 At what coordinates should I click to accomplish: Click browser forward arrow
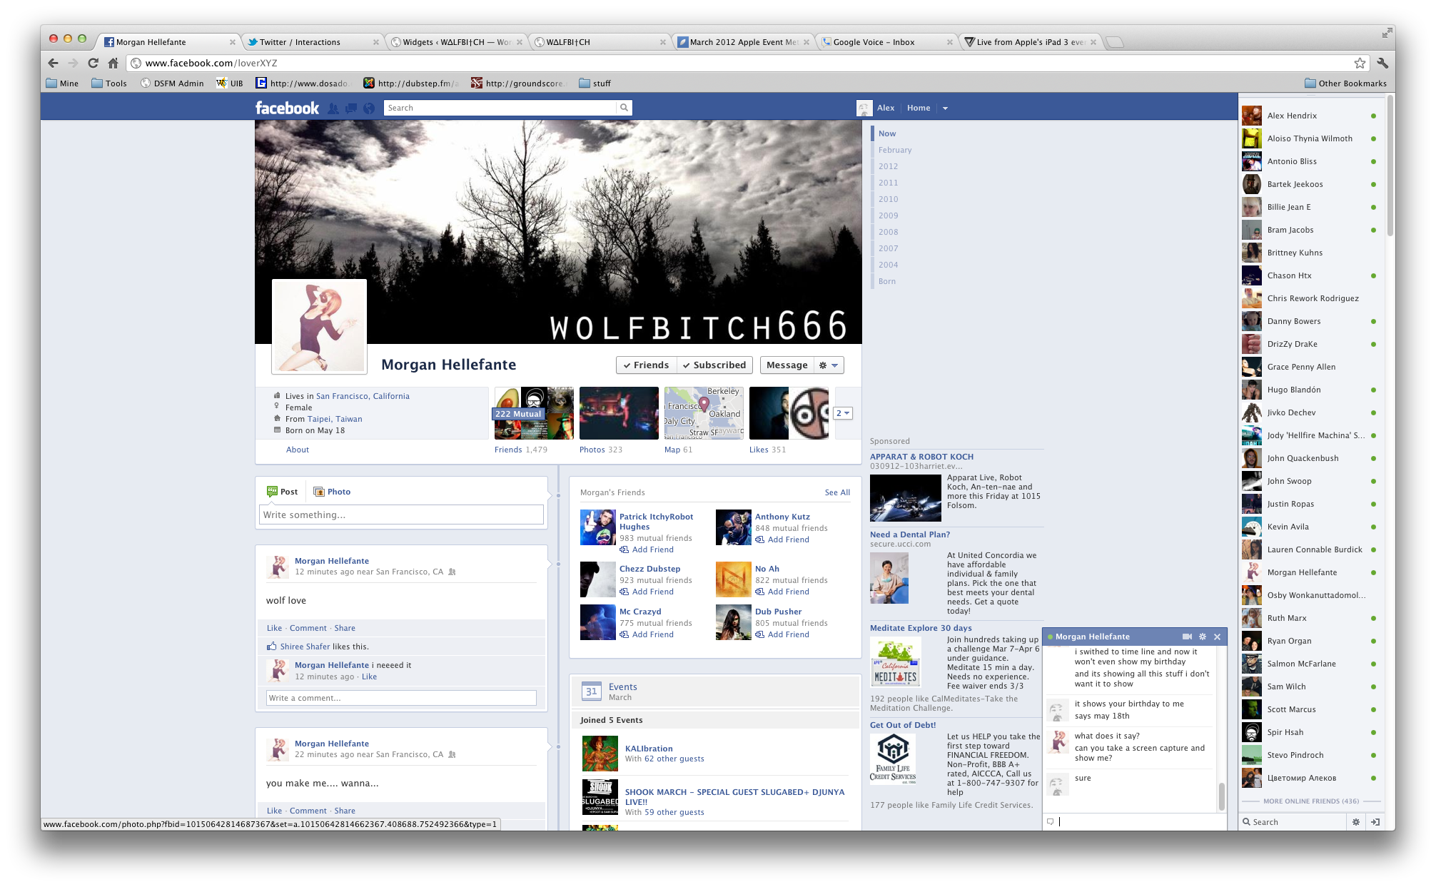pyautogui.click(x=73, y=63)
